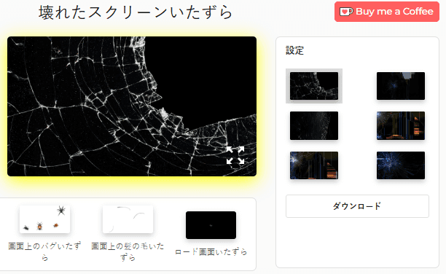The height and width of the screenshot is (274, 446).
Task: Click the ダウンロード button
Action: tap(357, 206)
